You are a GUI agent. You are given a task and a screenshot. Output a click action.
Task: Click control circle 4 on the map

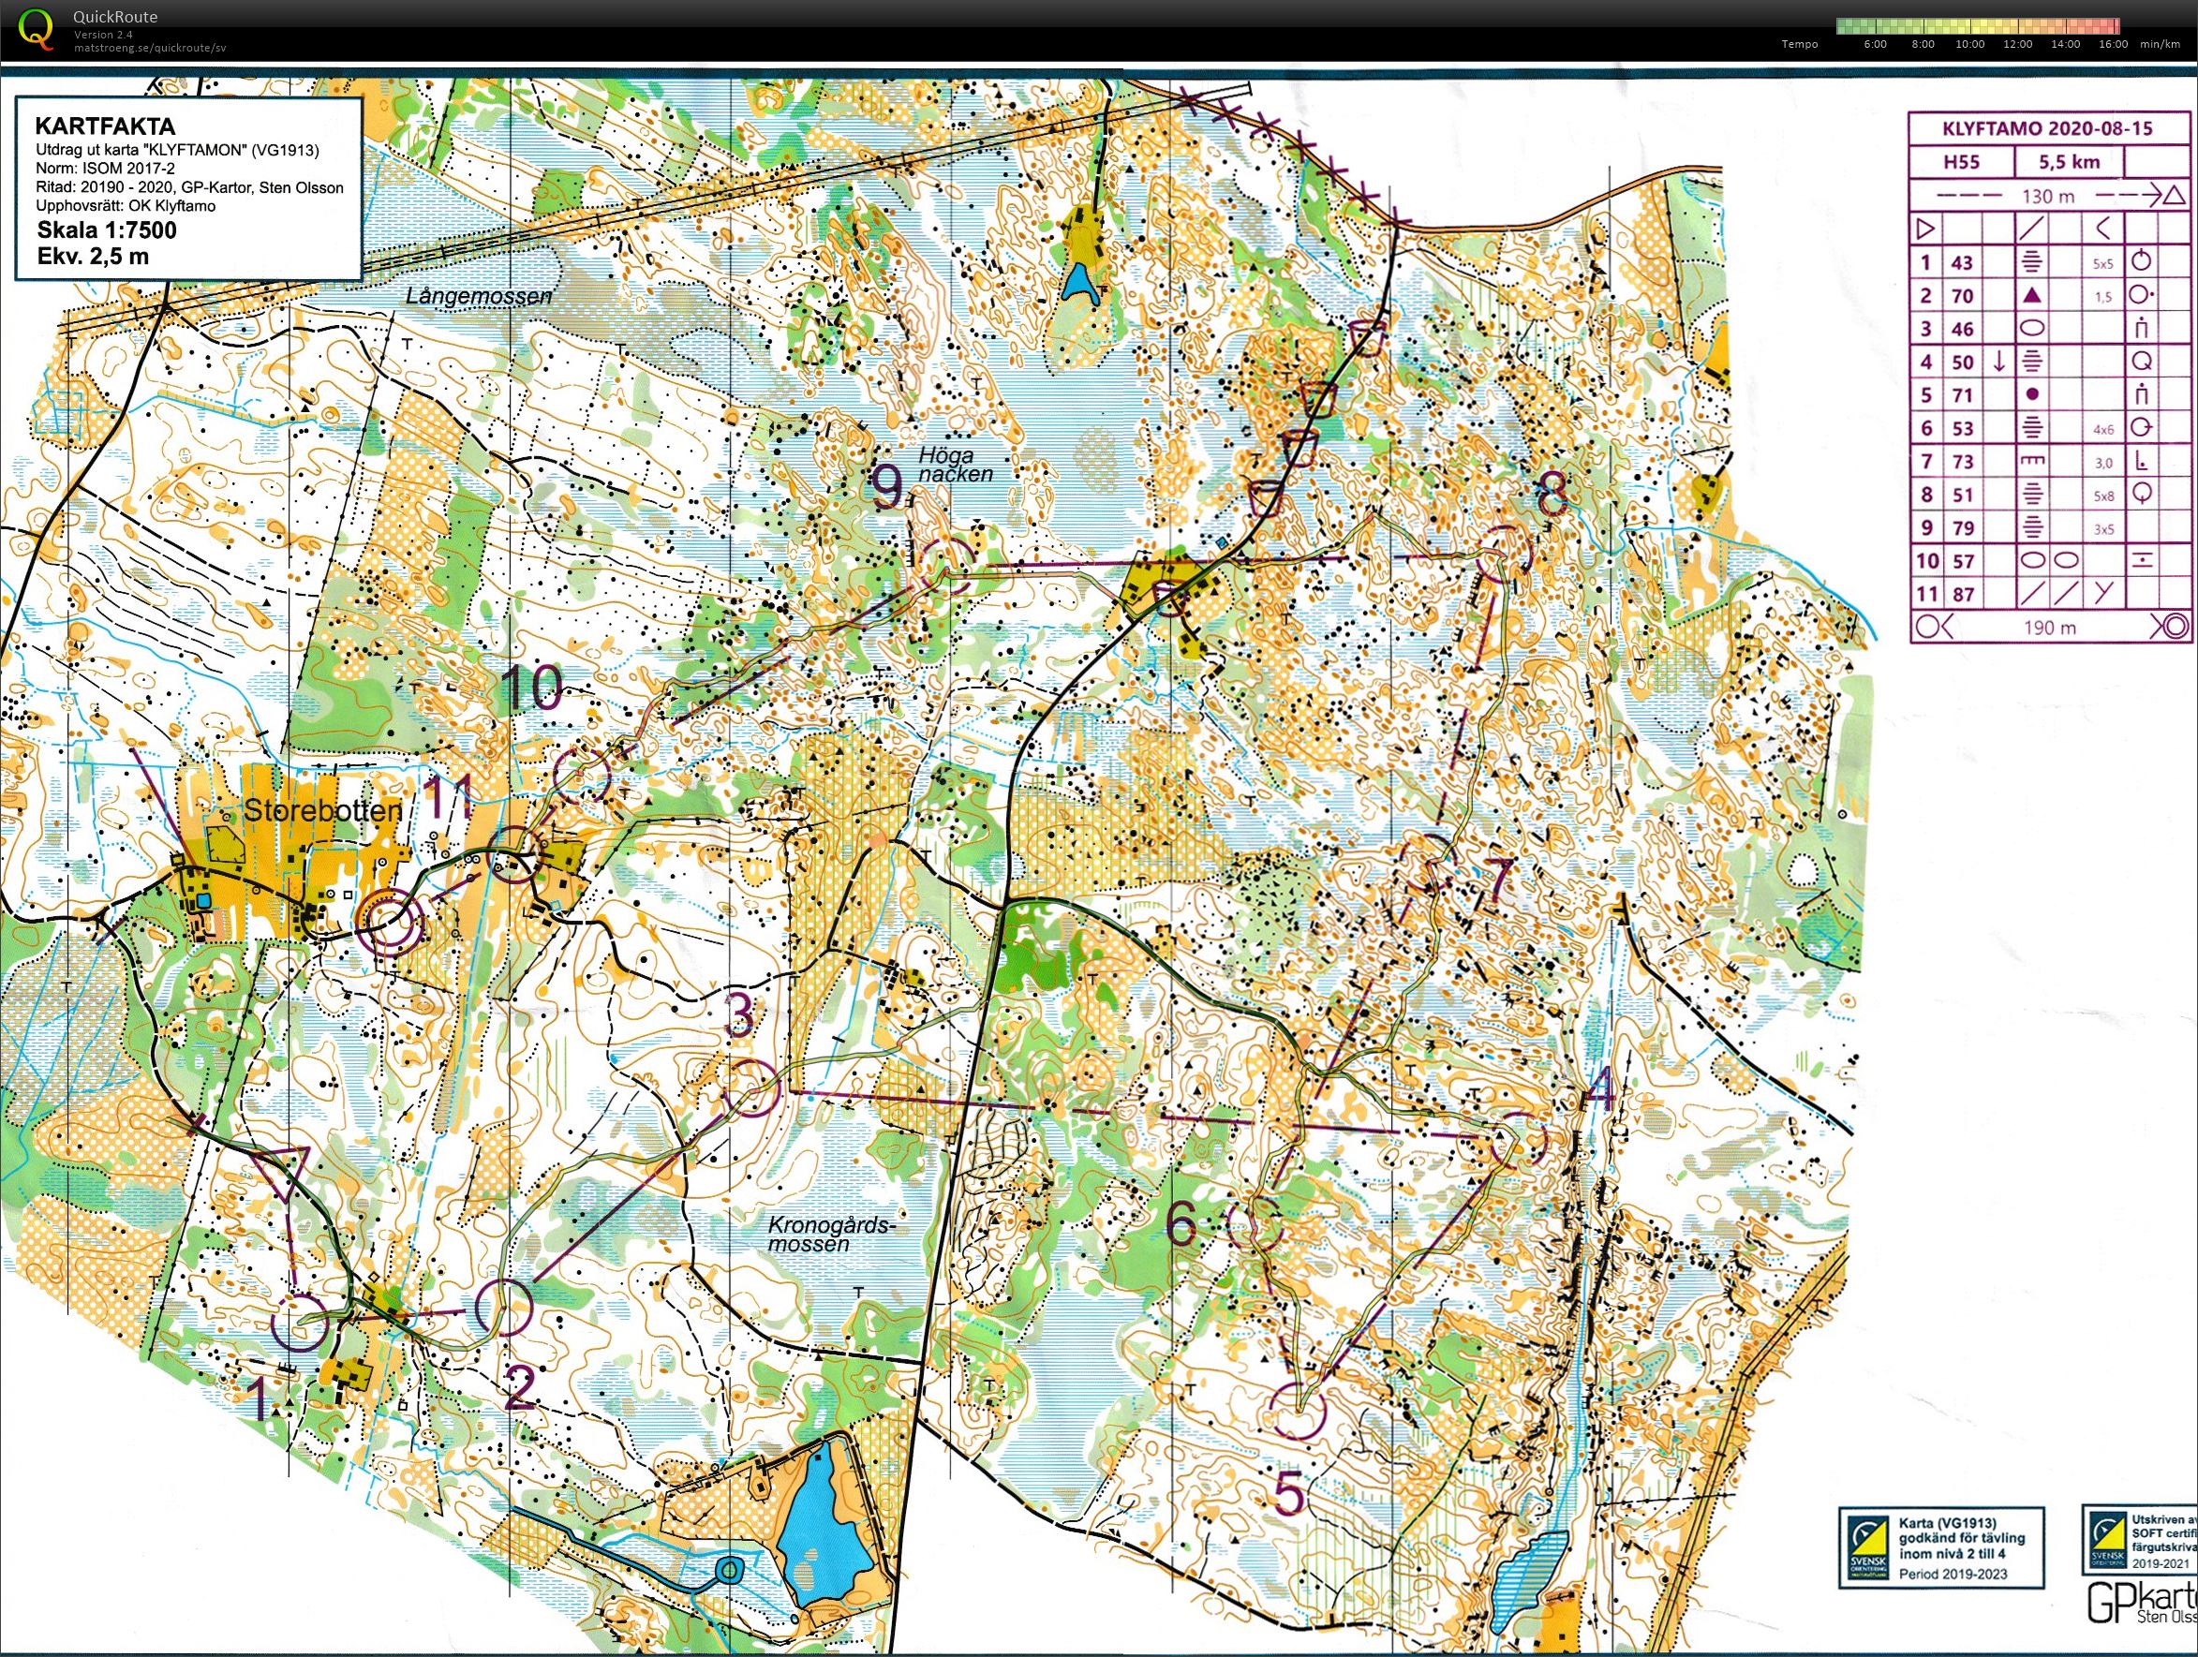pos(1518,1141)
